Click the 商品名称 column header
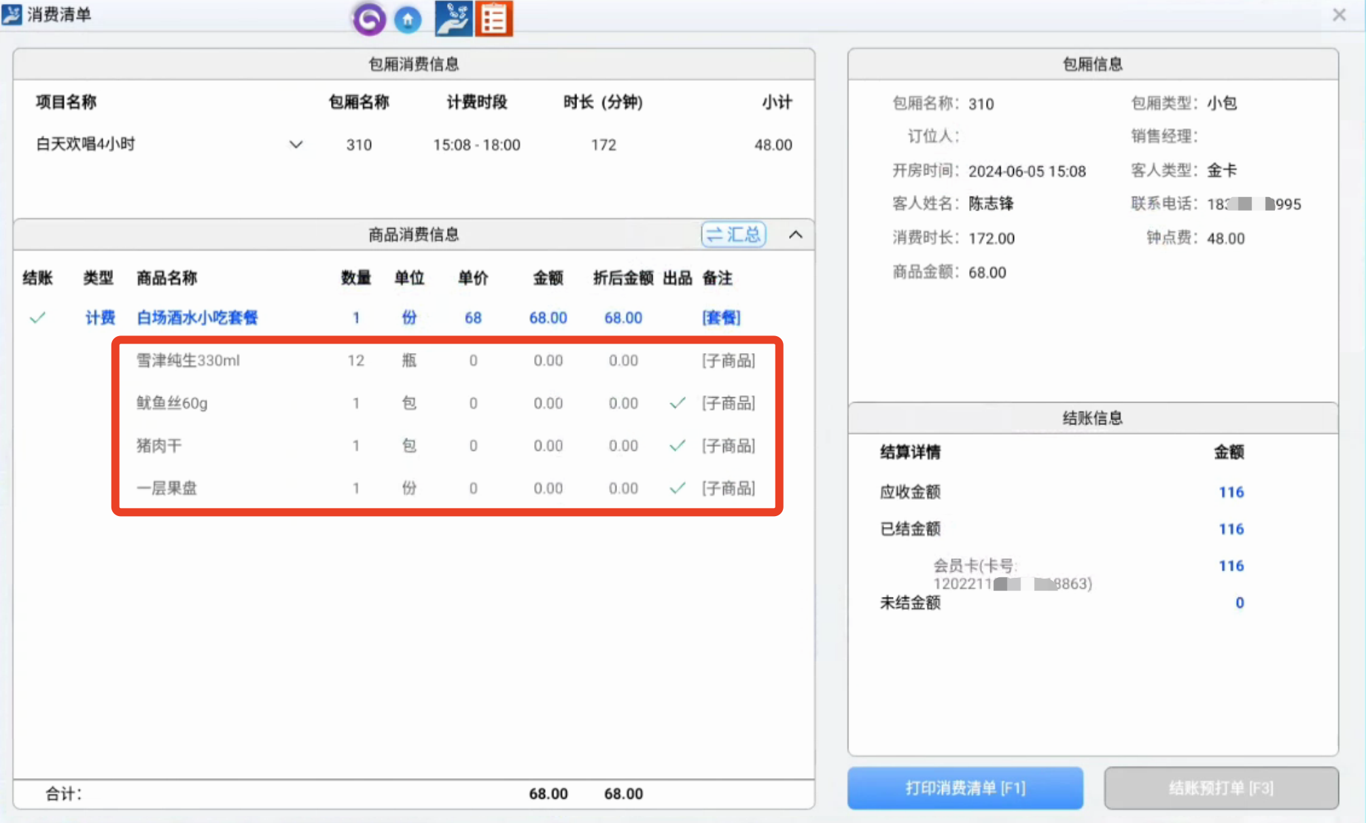 (167, 278)
